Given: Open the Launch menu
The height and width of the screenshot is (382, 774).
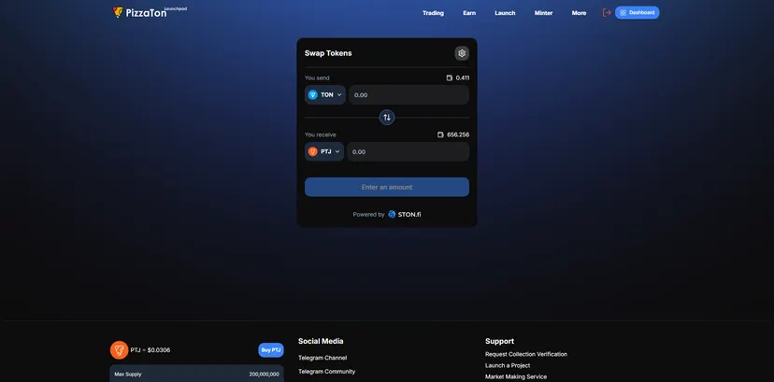Looking at the screenshot, I should (x=505, y=13).
